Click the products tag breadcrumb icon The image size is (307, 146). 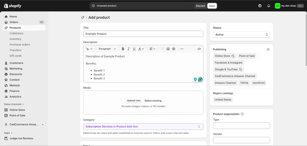(83, 17)
